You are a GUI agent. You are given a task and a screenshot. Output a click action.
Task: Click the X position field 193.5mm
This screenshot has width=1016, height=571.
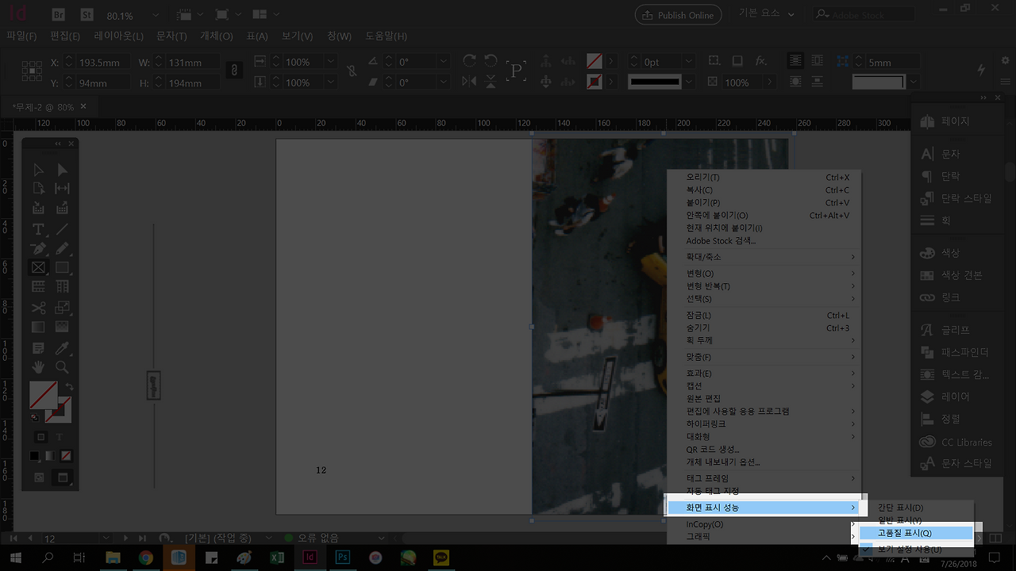point(105,62)
